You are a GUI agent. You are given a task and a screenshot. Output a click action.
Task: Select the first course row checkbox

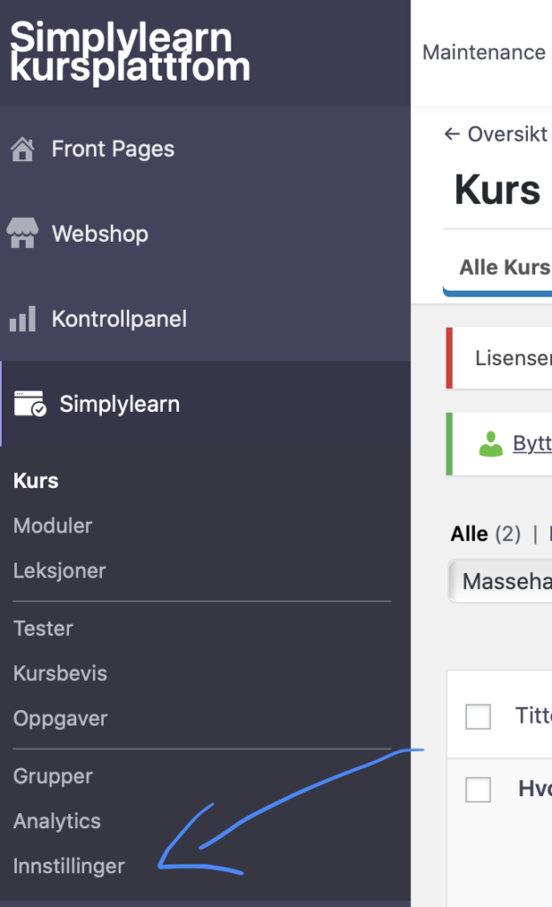pyautogui.click(x=478, y=789)
